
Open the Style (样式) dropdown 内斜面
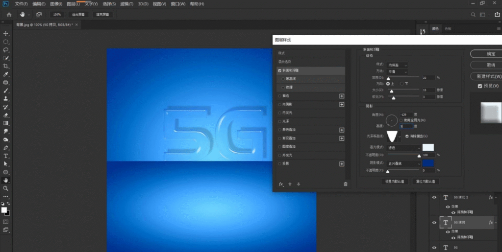[397, 65]
